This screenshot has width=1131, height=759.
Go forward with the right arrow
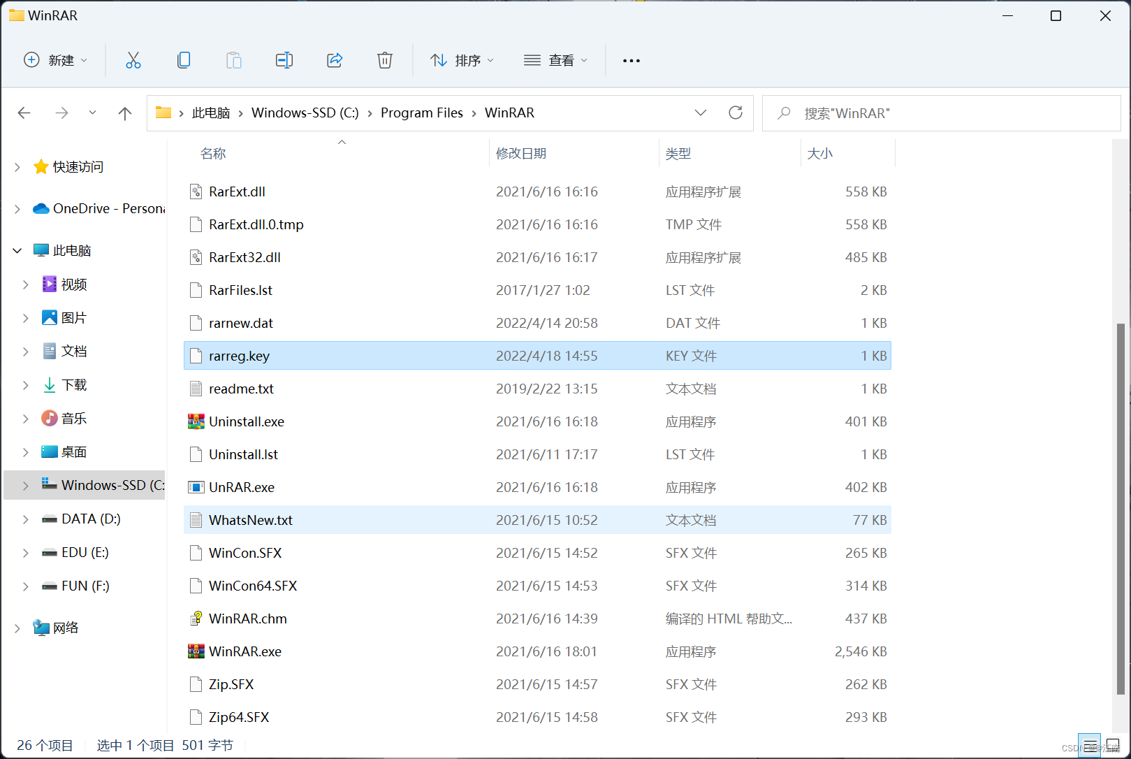click(x=61, y=113)
